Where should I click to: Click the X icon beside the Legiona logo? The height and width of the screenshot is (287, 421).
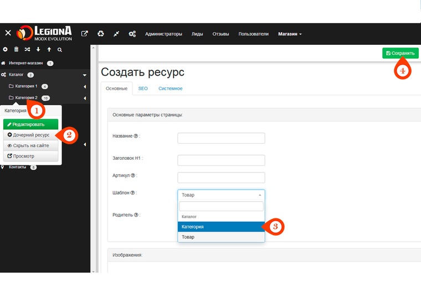(8, 34)
